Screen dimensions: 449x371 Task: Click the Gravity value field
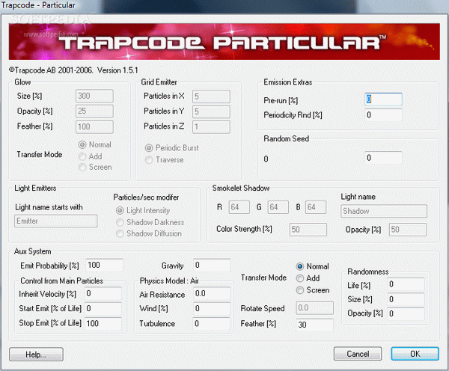coord(212,265)
